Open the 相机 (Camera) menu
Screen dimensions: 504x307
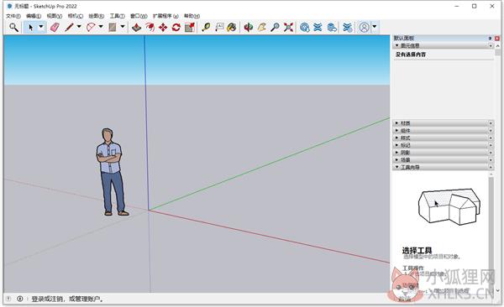(x=76, y=16)
